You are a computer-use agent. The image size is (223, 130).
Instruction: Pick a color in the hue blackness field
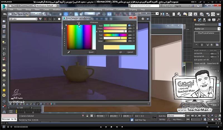[x=79, y=37]
